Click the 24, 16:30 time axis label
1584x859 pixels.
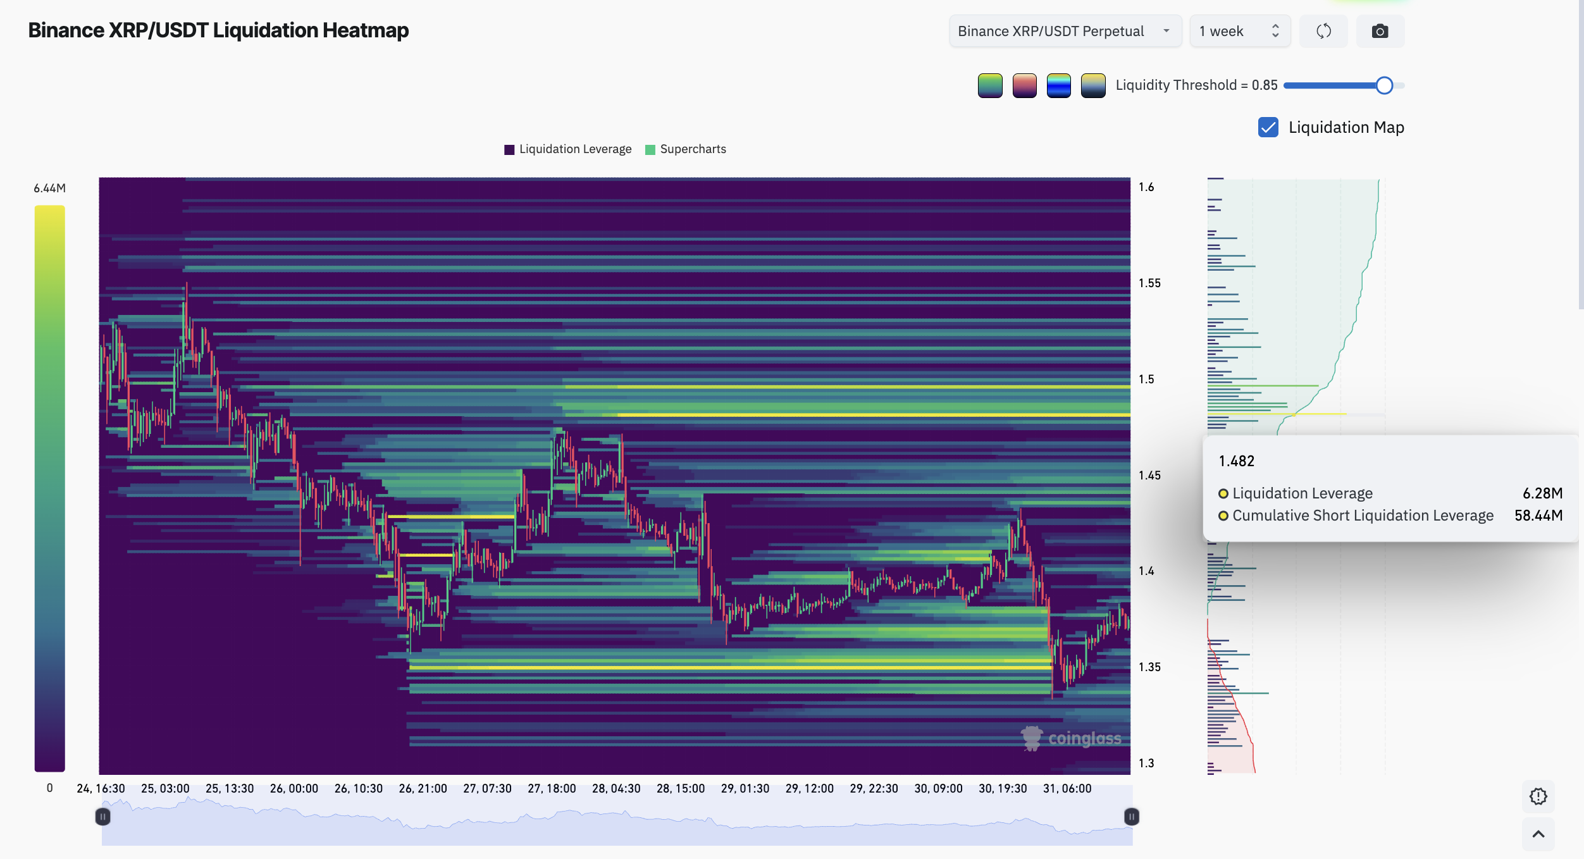coord(101,789)
